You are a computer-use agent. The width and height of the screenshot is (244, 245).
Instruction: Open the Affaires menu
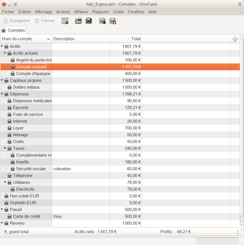pos(81,12)
